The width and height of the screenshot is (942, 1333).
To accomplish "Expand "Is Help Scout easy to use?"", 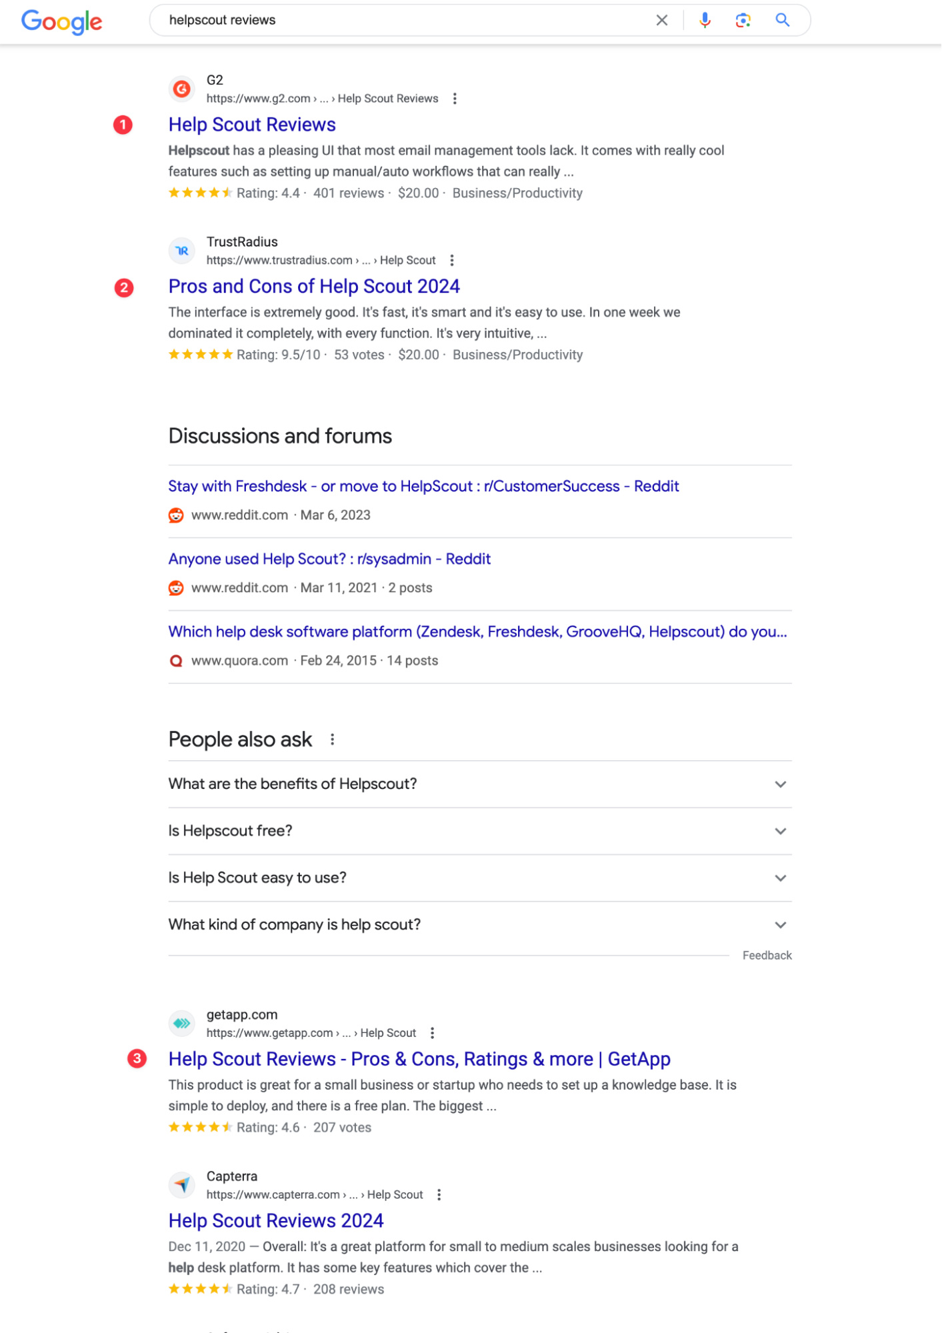I will (x=480, y=878).
